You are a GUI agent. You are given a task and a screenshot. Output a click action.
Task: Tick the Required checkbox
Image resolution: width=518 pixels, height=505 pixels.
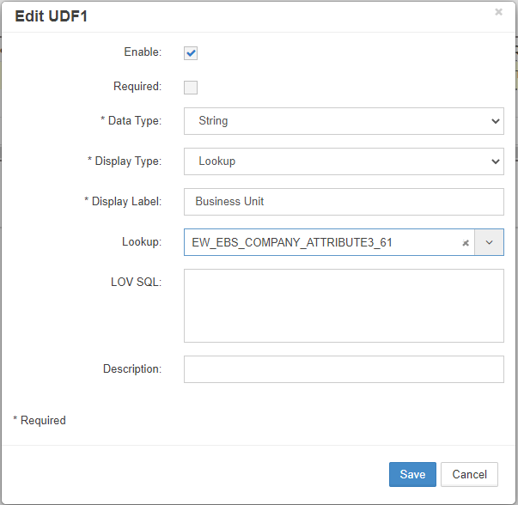(191, 87)
